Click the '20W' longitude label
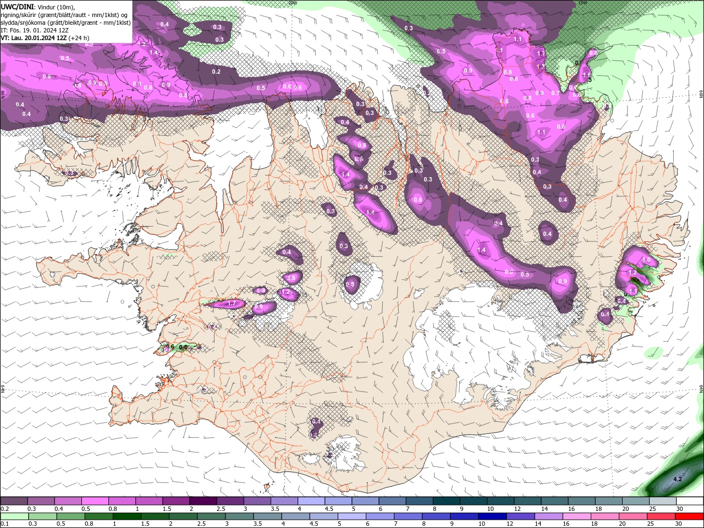The height and width of the screenshot is (528, 704). click(293, 3)
